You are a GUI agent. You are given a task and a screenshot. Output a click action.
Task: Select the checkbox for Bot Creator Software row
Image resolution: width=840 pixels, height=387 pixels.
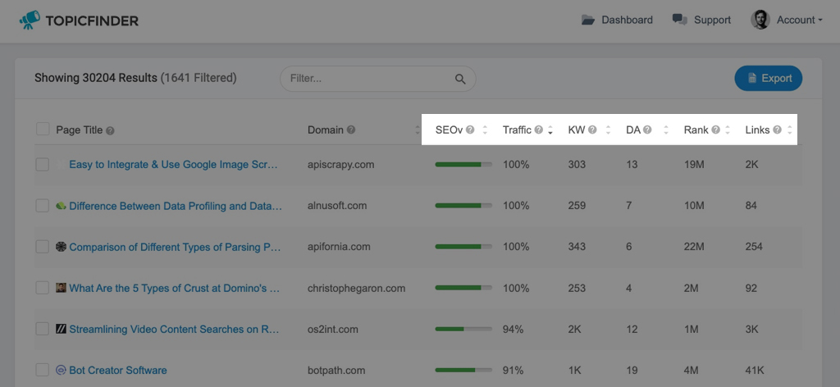pyautogui.click(x=43, y=370)
